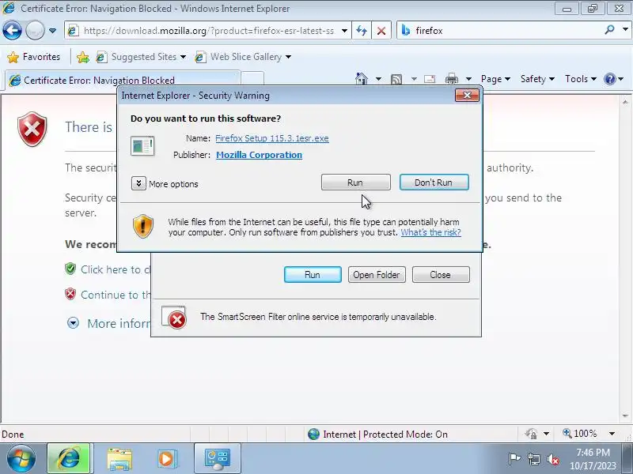The image size is (633, 474).
Task: Expand the Home button dropdown arrow
Action: coord(378,79)
